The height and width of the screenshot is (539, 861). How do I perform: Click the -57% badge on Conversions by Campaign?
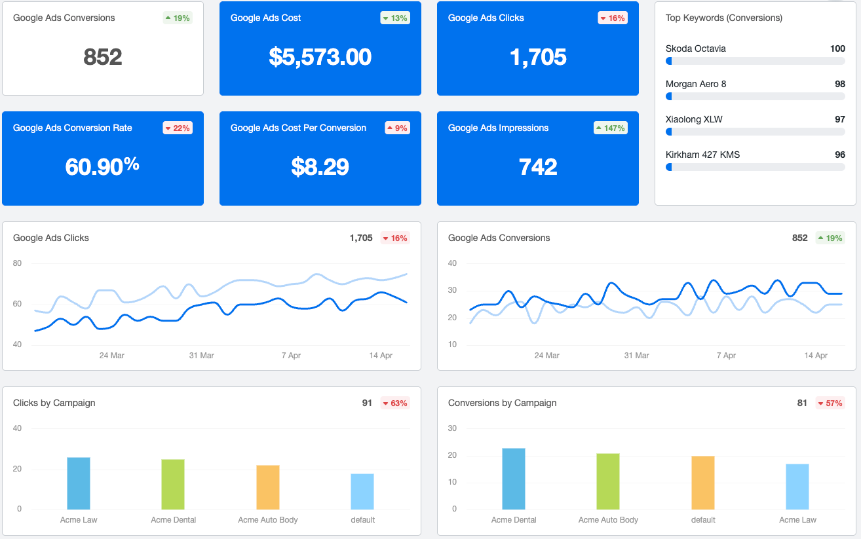(x=830, y=403)
